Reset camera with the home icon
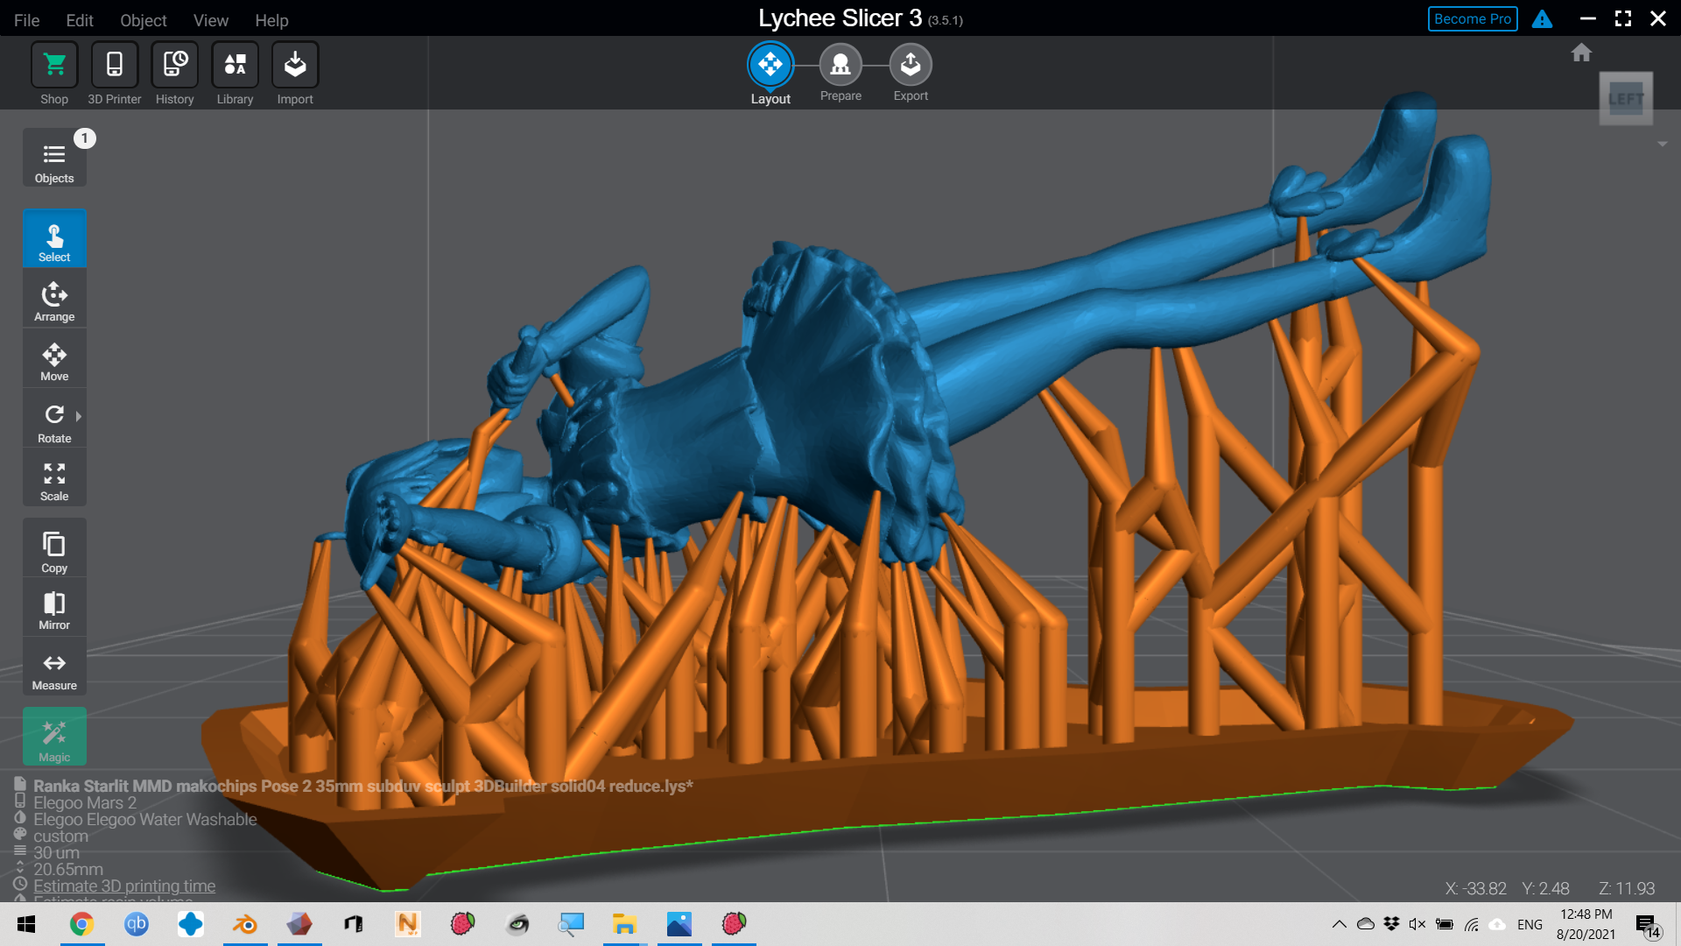 pyautogui.click(x=1581, y=53)
